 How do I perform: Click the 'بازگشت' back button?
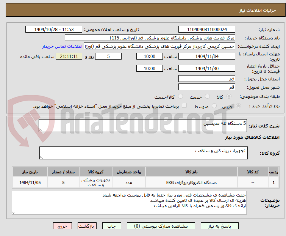click(x=87, y=226)
